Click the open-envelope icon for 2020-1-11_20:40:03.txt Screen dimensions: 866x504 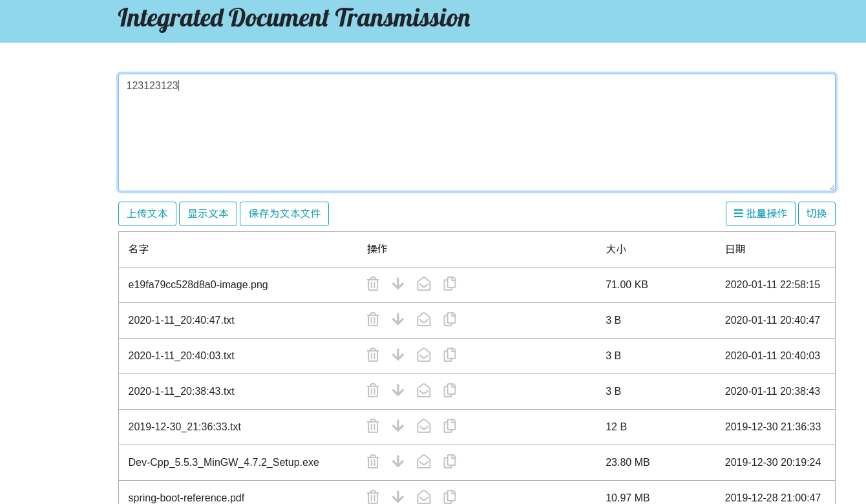pos(424,355)
